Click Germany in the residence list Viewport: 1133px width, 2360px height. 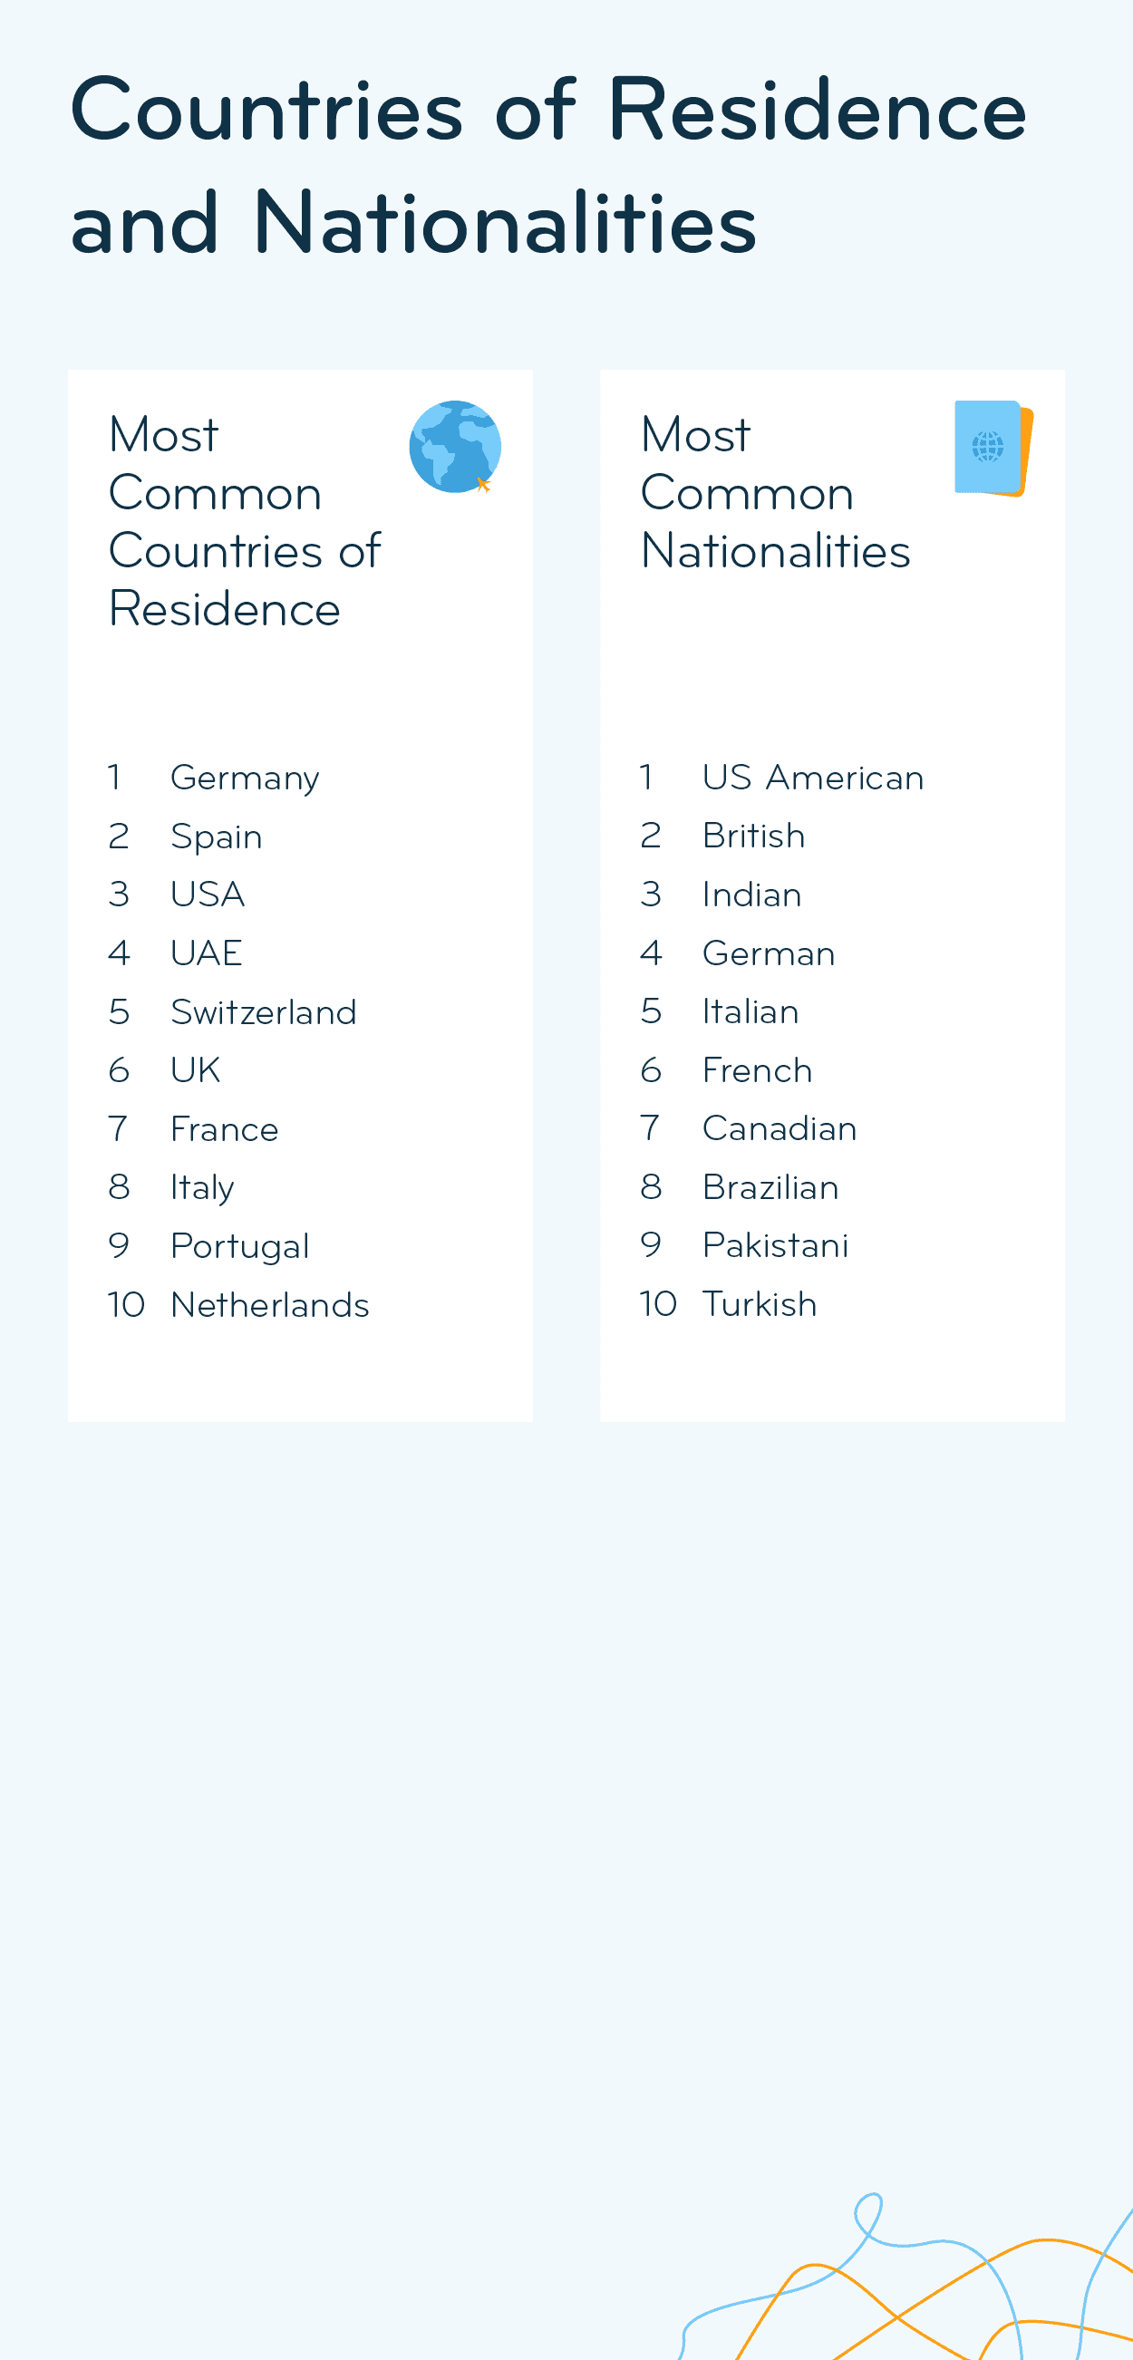tap(245, 778)
